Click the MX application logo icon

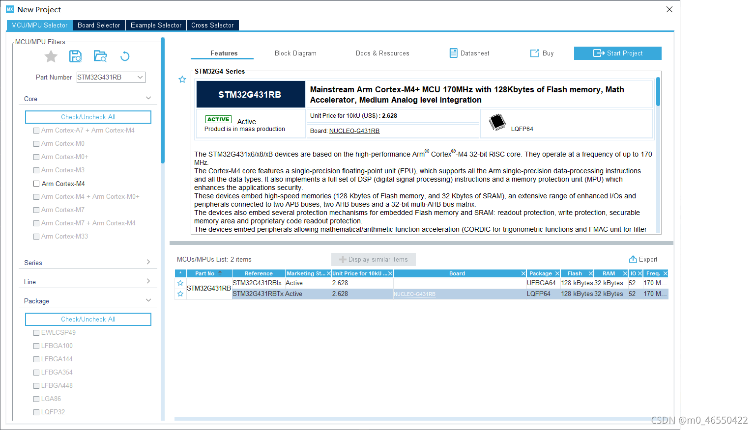coord(10,9)
